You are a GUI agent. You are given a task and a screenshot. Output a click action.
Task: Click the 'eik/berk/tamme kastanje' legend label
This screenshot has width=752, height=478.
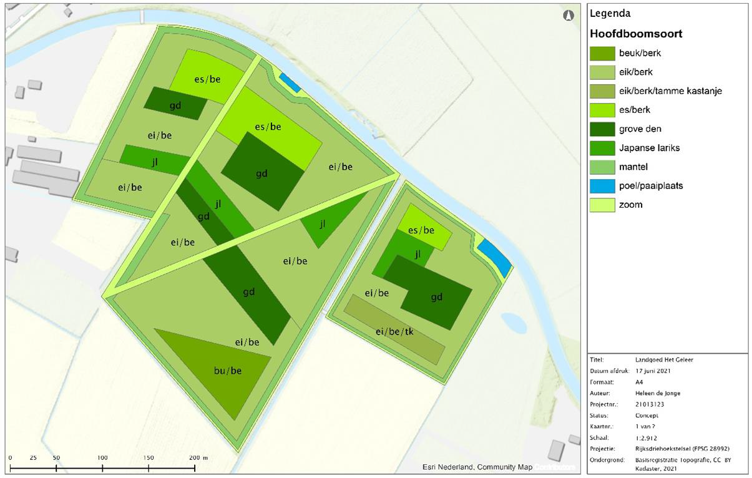[671, 91]
